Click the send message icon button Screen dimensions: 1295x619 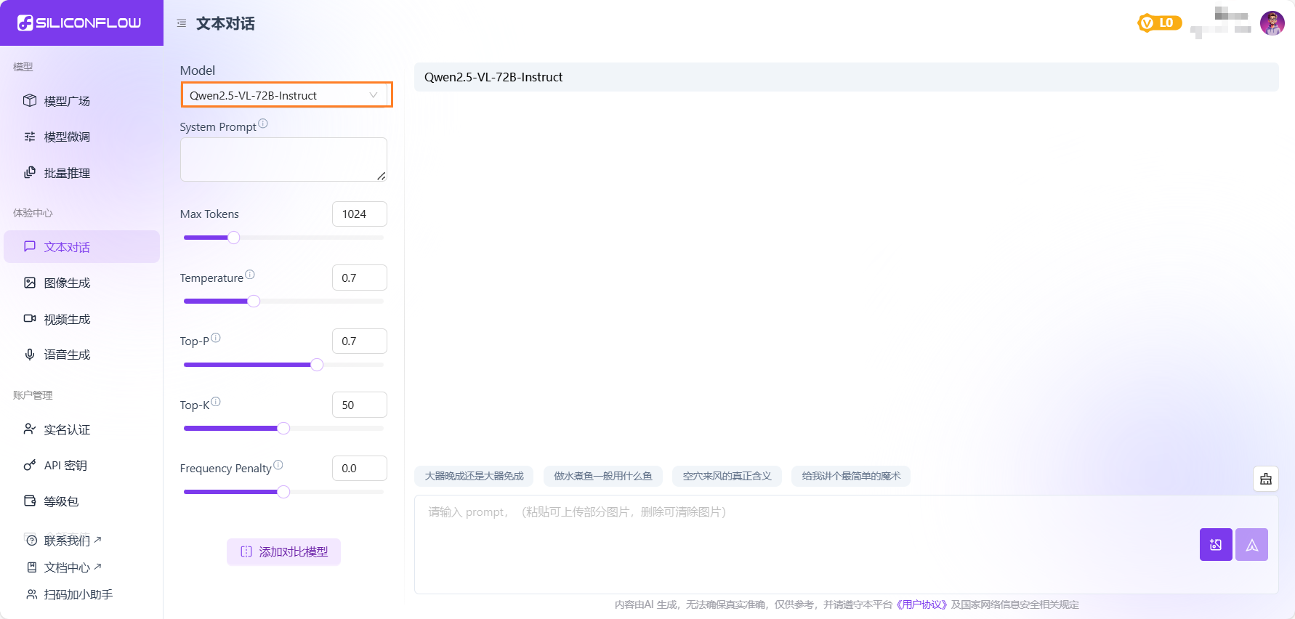[1251, 544]
